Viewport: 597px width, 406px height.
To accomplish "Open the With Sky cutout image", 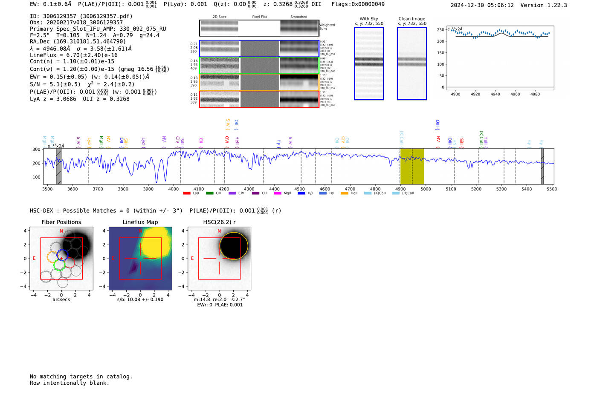I will click(x=369, y=63).
